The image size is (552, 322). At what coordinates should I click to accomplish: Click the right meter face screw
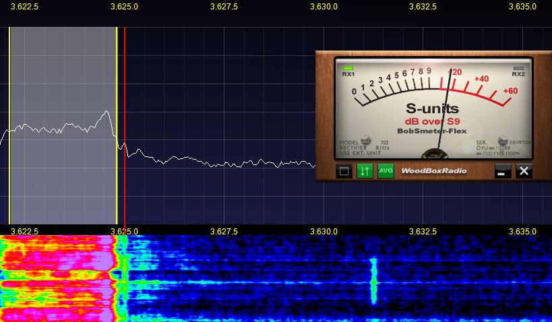click(502, 141)
